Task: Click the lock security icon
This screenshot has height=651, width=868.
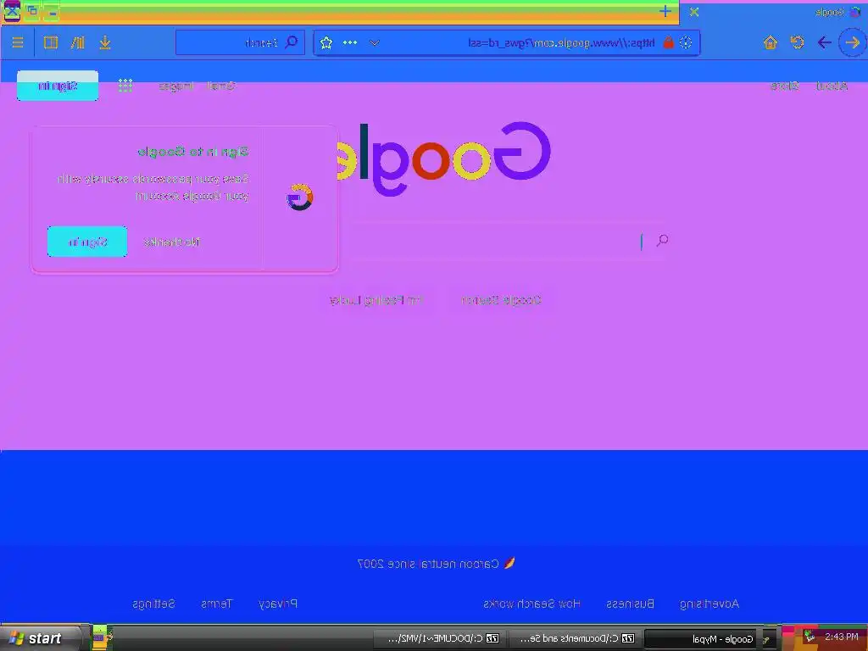Action: click(x=669, y=42)
